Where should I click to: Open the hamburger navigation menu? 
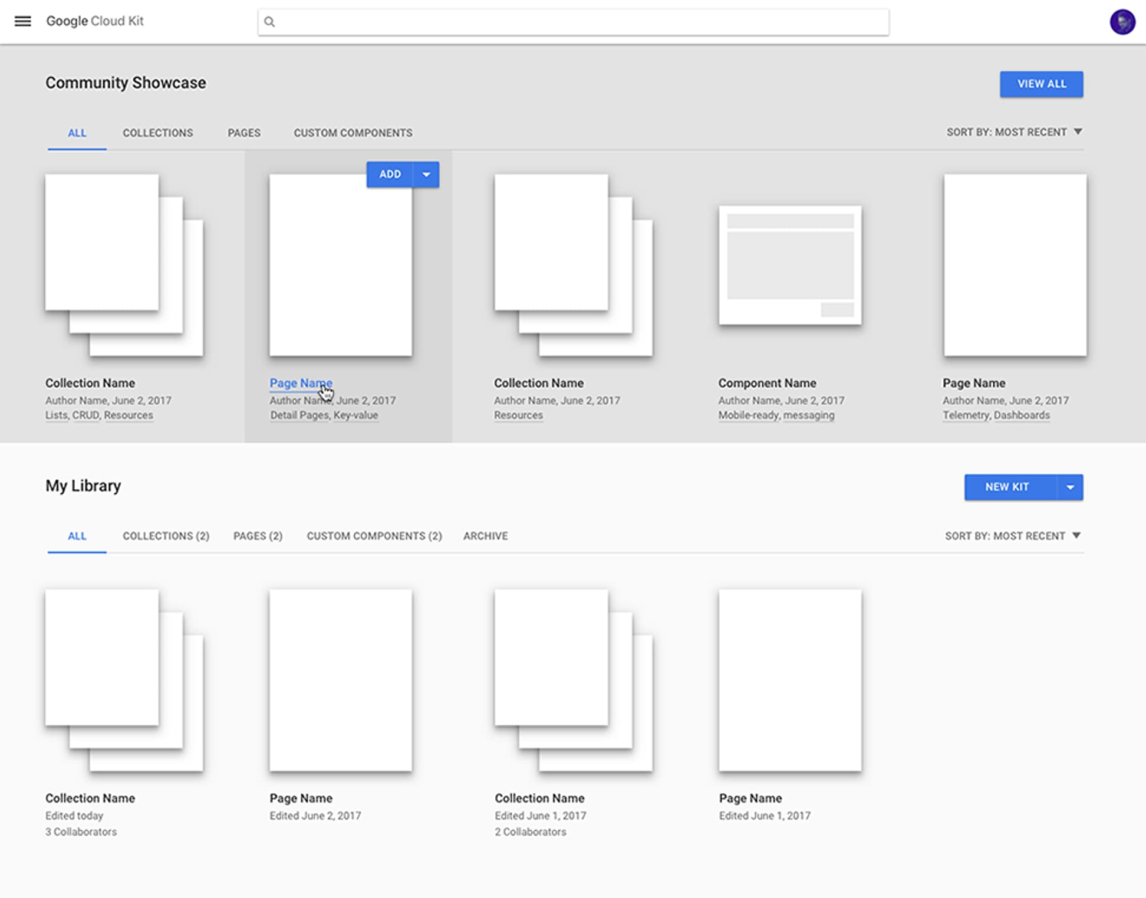point(22,21)
